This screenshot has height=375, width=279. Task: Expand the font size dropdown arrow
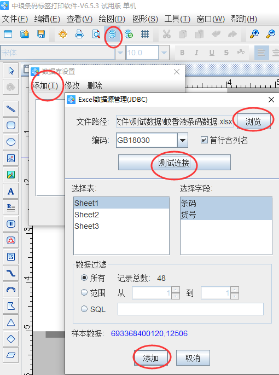pyautogui.click(x=164, y=53)
